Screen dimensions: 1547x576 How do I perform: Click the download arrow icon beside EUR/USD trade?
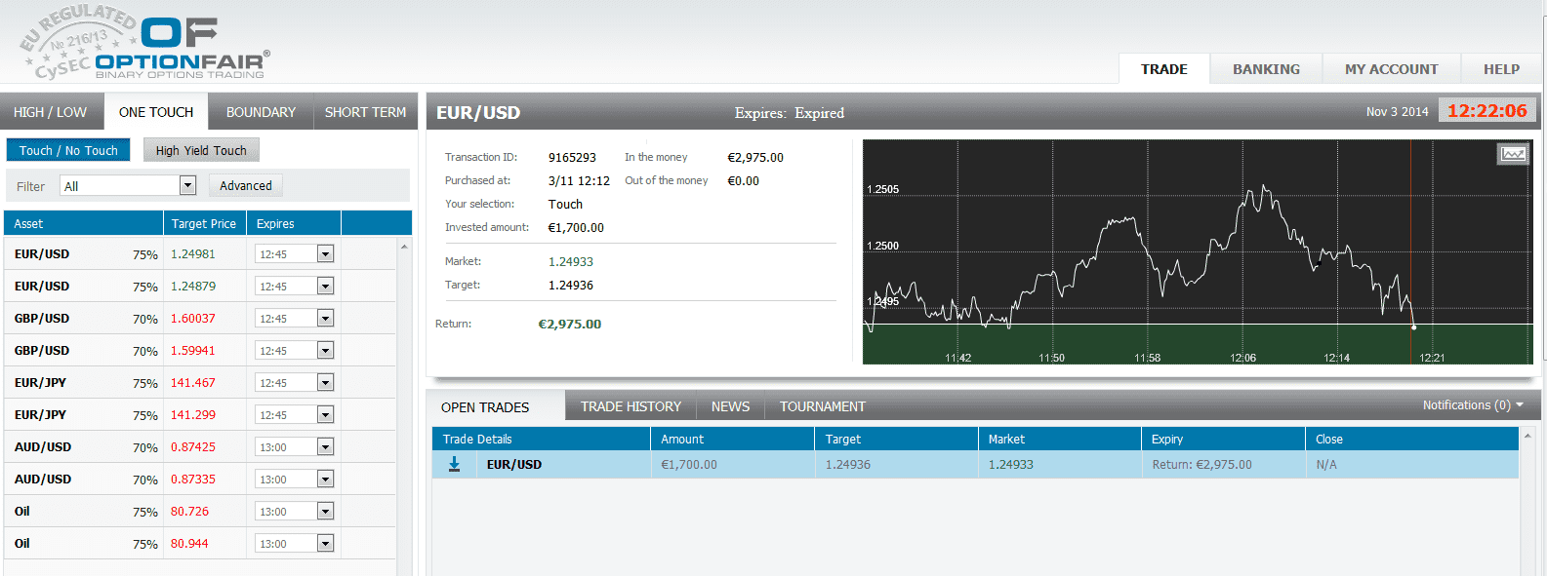(x=454, y=464)
